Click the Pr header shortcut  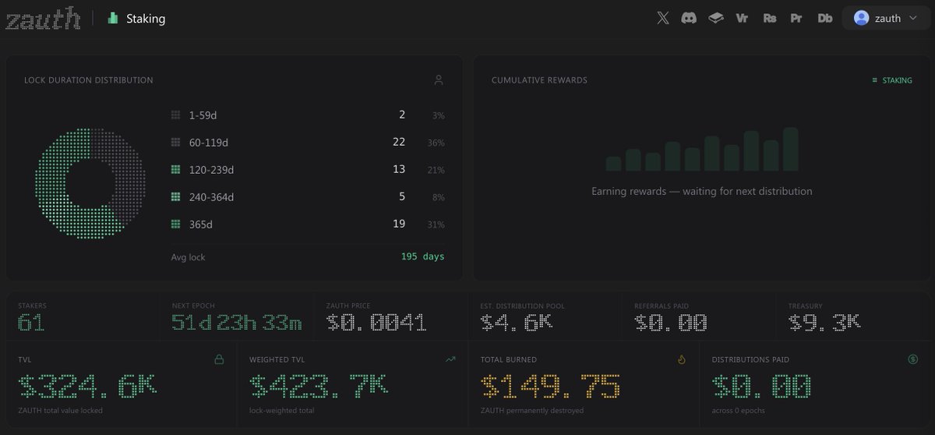(x=796, y=18)
